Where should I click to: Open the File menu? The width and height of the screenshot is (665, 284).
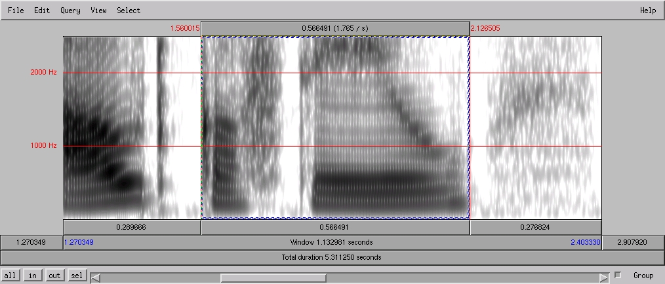(16, 10)
